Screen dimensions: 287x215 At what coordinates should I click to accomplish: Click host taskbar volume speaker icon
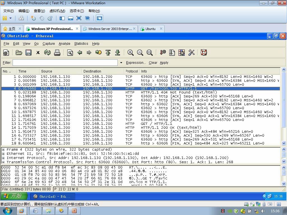[x=263, y=211]
